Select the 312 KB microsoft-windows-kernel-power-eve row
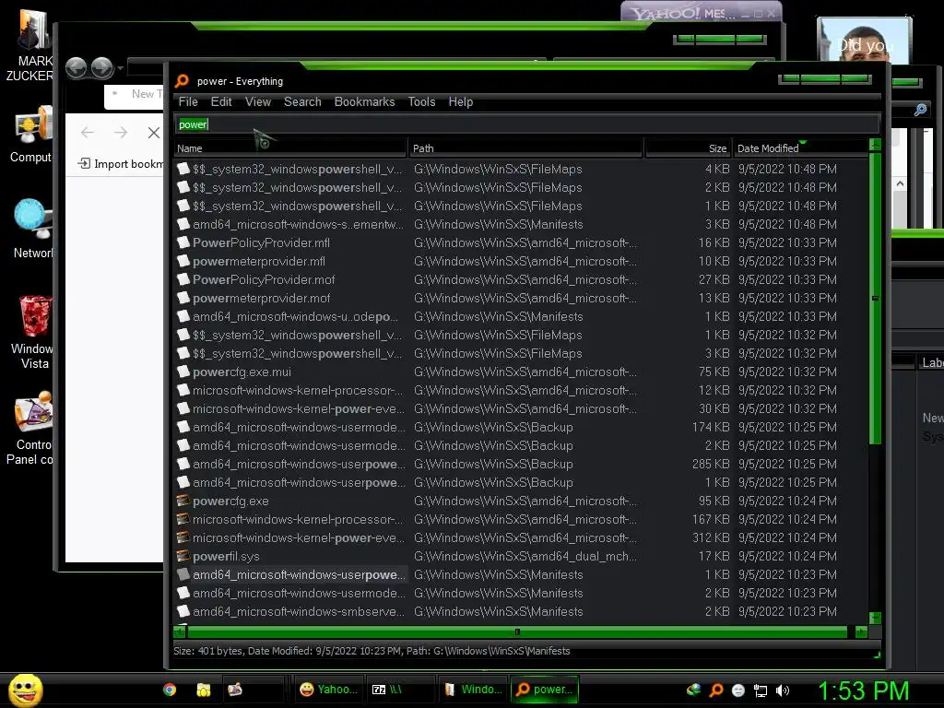This screenshot has width=944, height=708. 522,537
